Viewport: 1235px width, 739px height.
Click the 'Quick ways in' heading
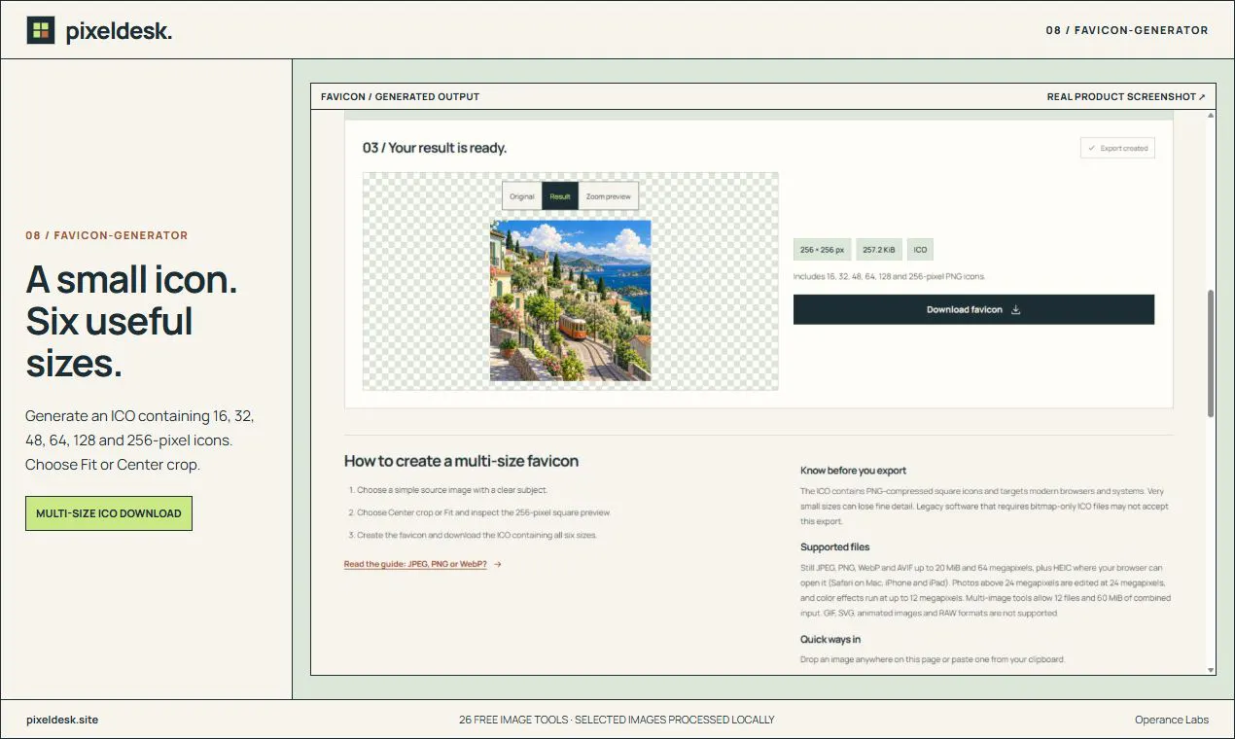(830, 640)
